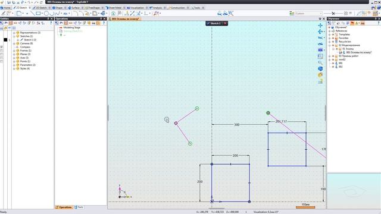Click the highlighted orange icon in Entities toolbar
Screen dimensions: 381x214
click(11, 23)
